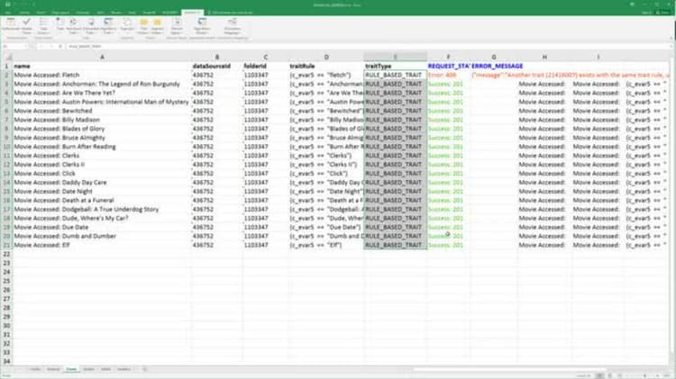Select column A header

102,57
